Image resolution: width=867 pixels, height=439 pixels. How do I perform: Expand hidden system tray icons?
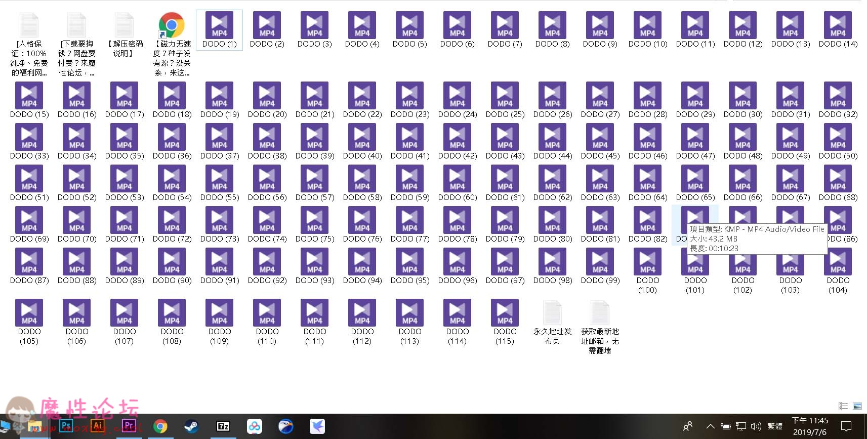711,426
